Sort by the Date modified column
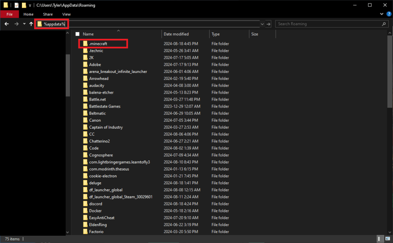This screenshot has width=393, height=243. (176, 34)
